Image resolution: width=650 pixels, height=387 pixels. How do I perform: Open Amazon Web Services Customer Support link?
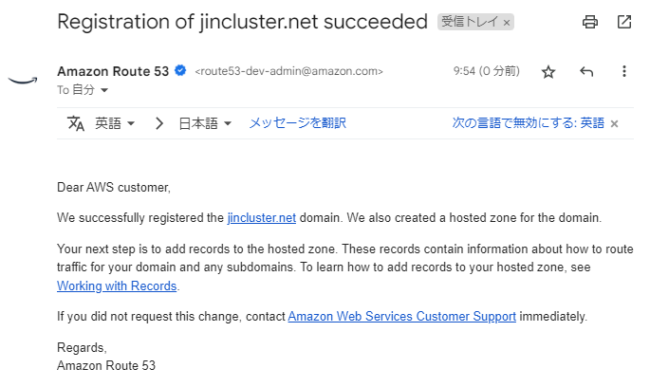click(401, 316)
